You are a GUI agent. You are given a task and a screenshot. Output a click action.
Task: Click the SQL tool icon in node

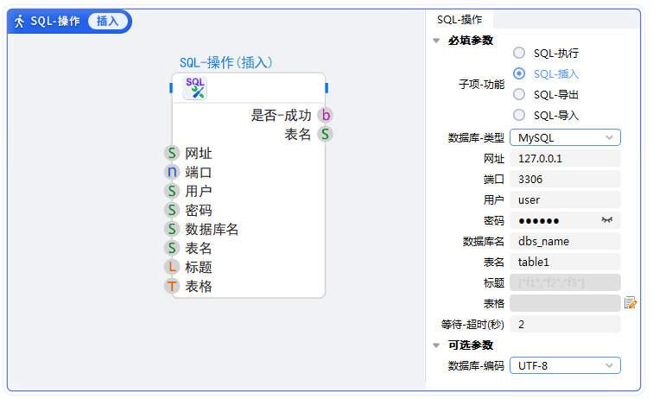195,88
